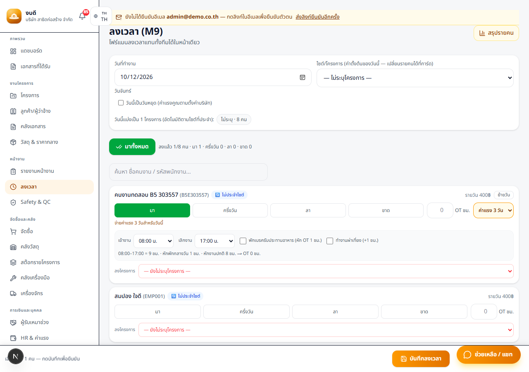Image resolution: width=529 pixels, height=372 pixels.
Task: Open the calendar picker icon in date field
Action: pyautogui.click(x=303, y=77)
